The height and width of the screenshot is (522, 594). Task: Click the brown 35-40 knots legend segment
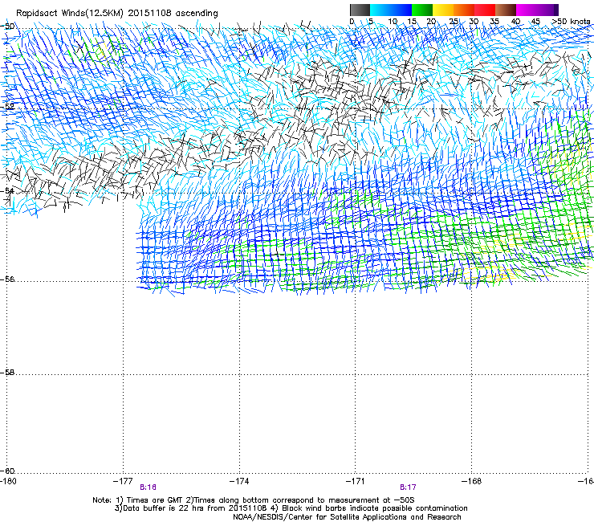(x=506, y=10)
